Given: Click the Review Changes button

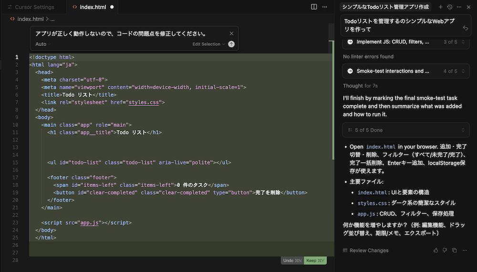Looking at the screenshot, I should [x=366, y=250].
